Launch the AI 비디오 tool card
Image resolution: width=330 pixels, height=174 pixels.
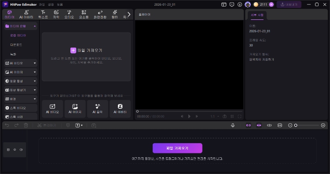(x=52, y=109)
